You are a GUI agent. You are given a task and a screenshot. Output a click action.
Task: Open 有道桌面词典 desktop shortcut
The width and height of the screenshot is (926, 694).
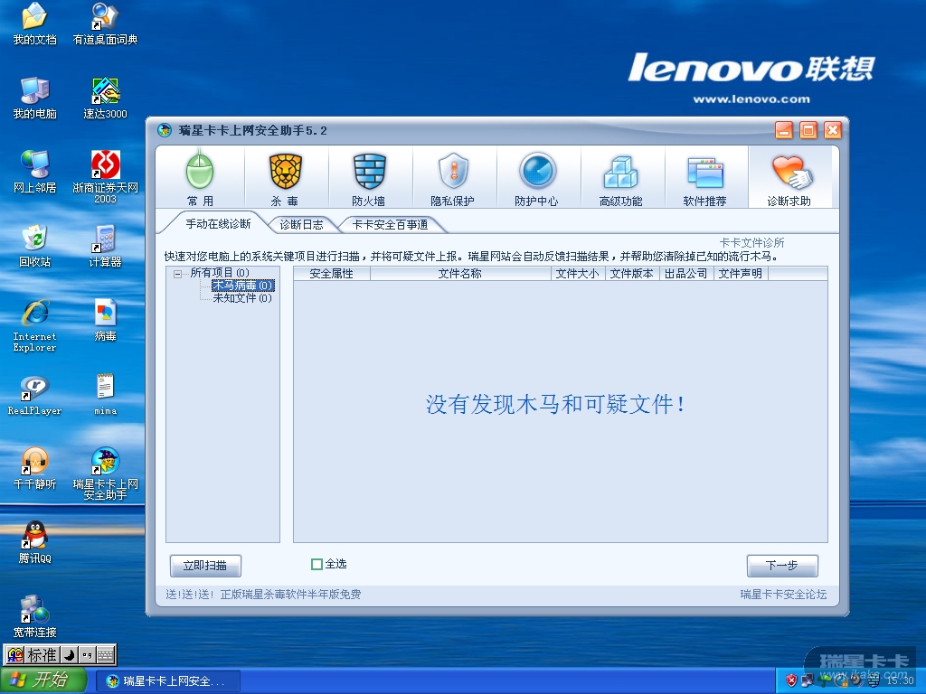pyautogui.click(x=105, y=24)
